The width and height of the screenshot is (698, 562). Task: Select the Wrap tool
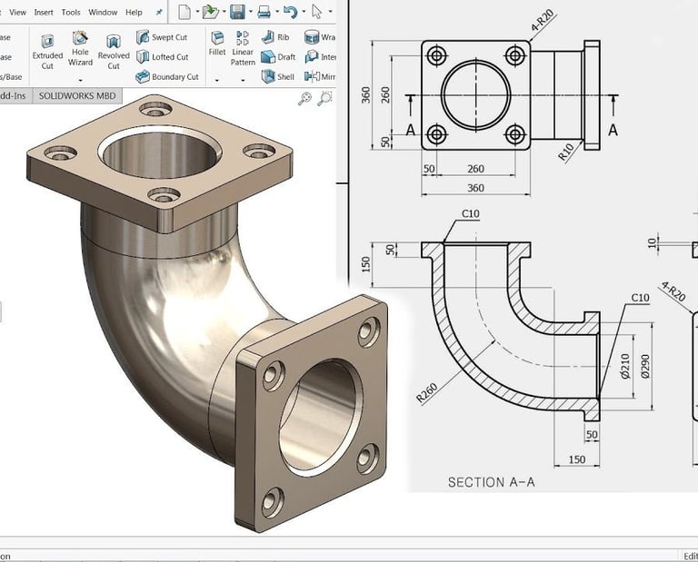320,37
